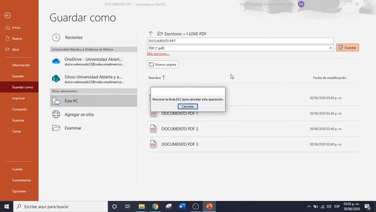Viewport: 376px width, 212px height.
Task: Open Comentarios in the sidebar
Action: tap(21, 180)
